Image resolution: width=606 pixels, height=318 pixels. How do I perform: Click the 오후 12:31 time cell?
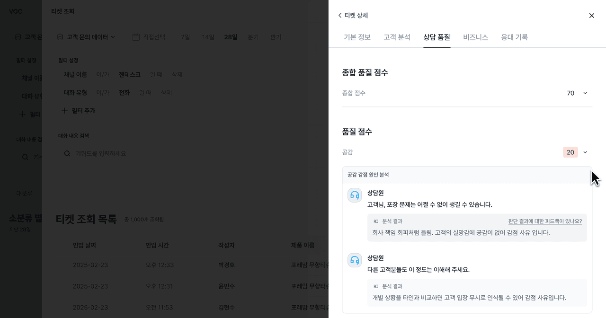tap(160, 286)
